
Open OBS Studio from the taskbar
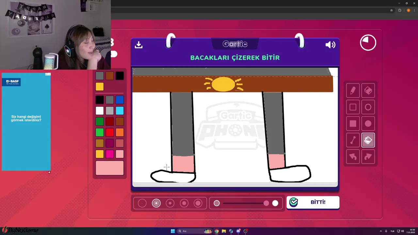246,231
